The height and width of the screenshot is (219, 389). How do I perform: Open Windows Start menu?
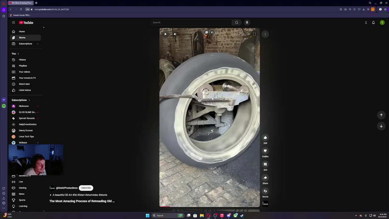point(147,216)
